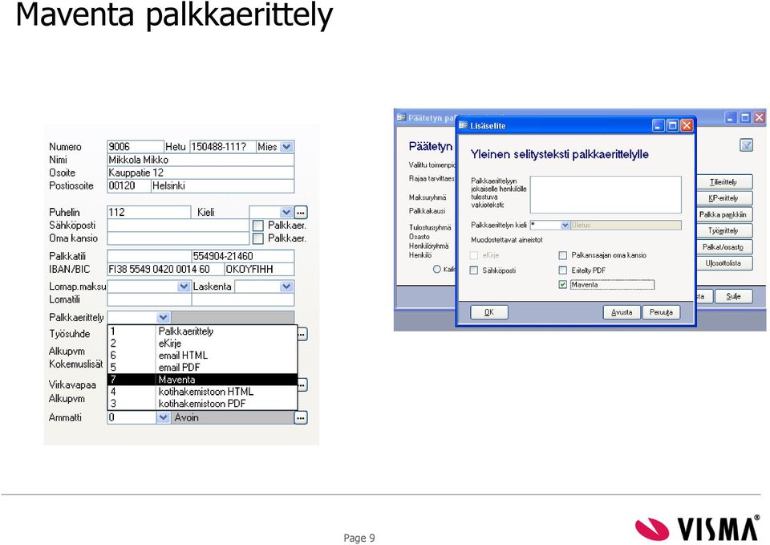Expand the Kieli language dropdown
This screenshot has height=545, width=770.
(286, 212)
